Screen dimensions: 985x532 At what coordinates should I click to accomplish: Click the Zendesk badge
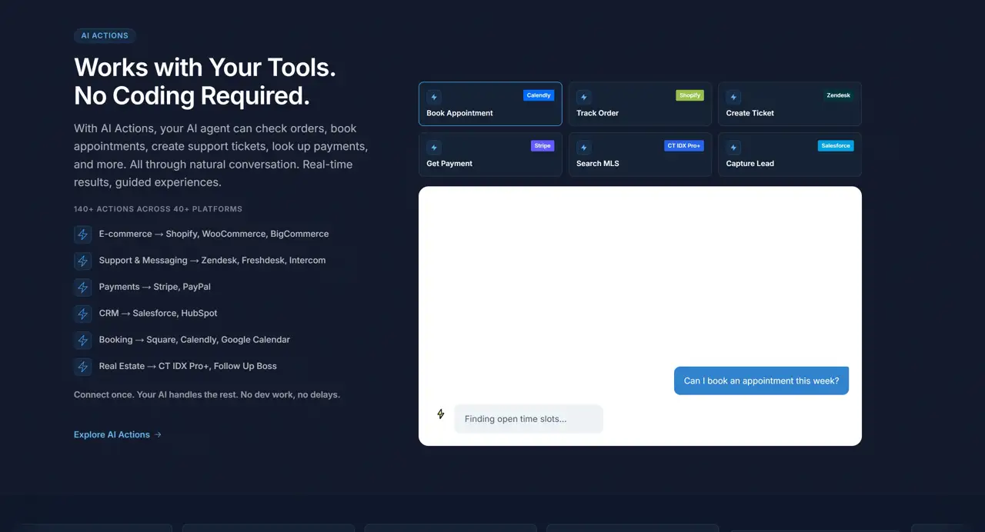(x=838, y=95)
